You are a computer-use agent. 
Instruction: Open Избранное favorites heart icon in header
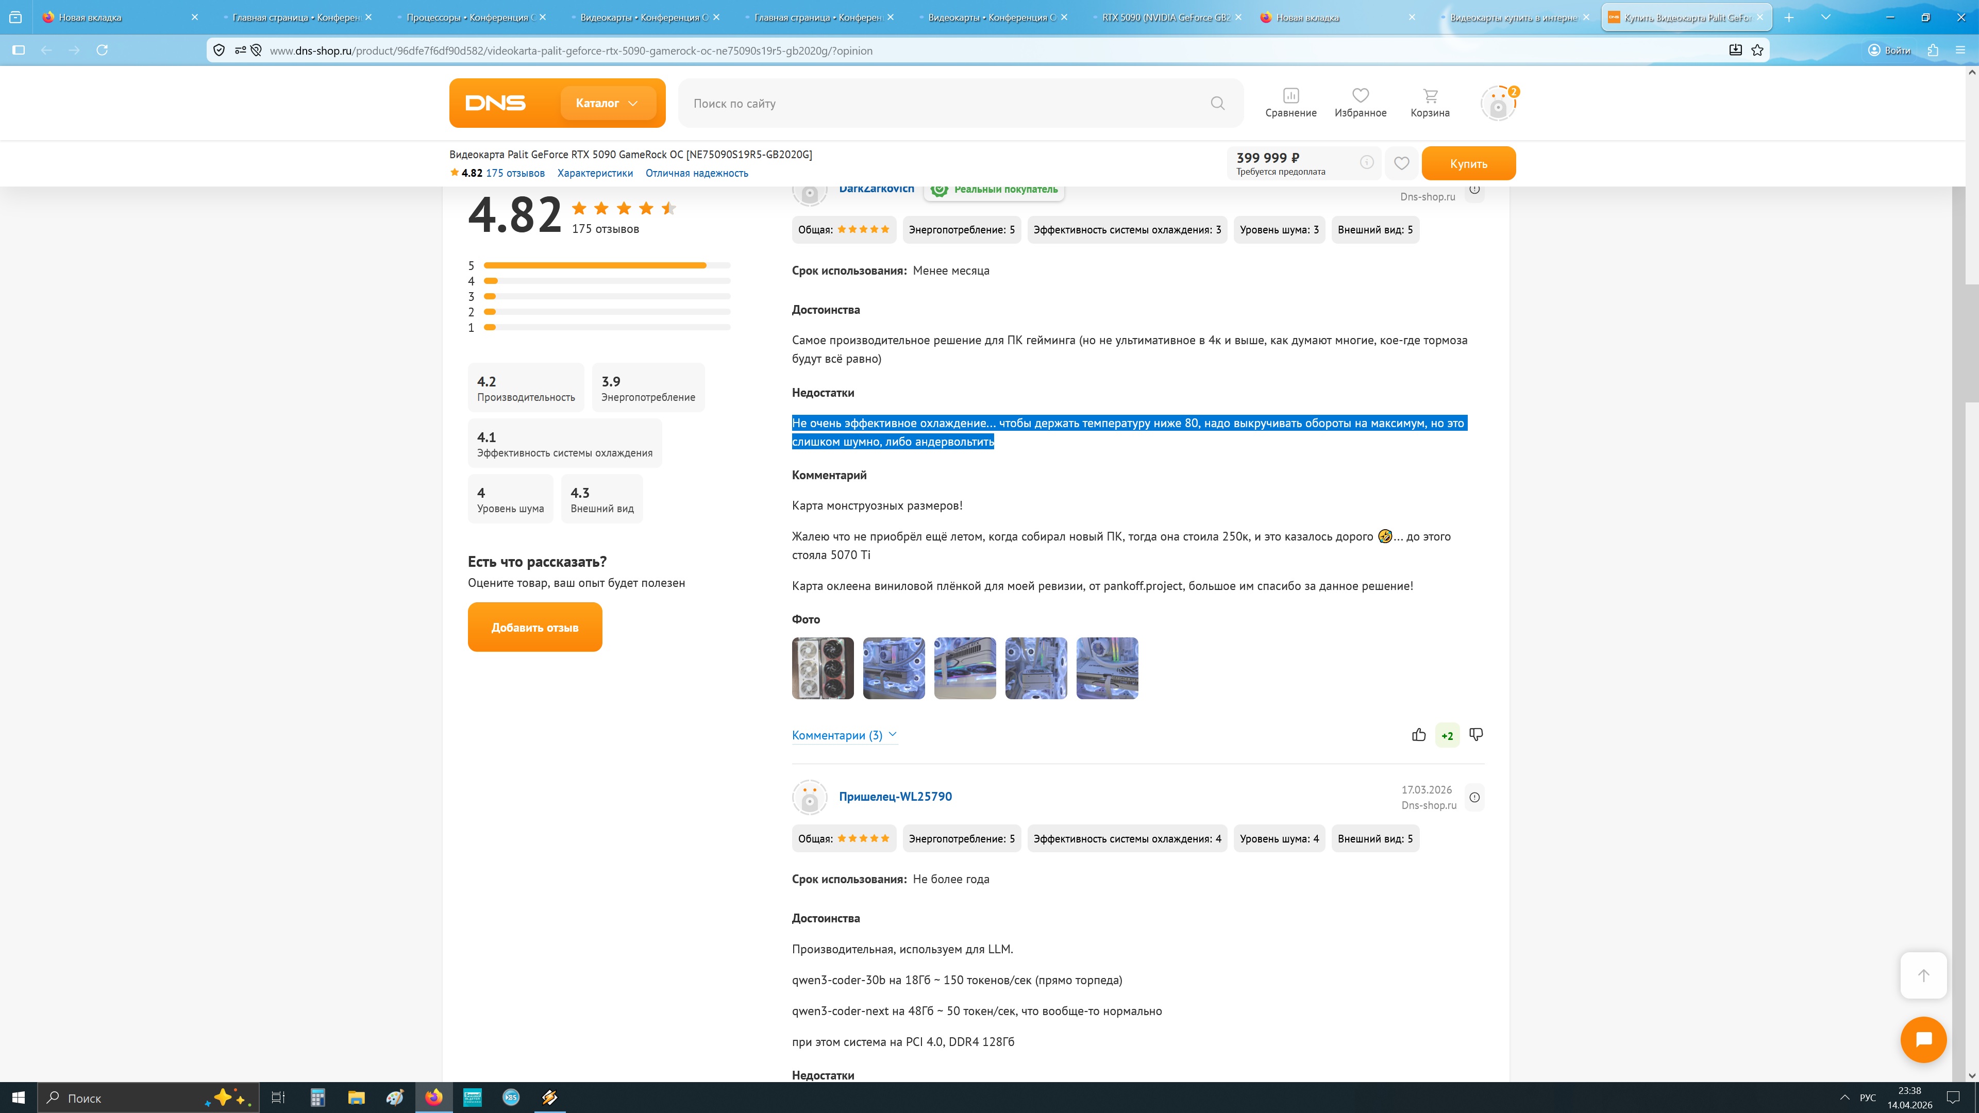point(1360,96)
